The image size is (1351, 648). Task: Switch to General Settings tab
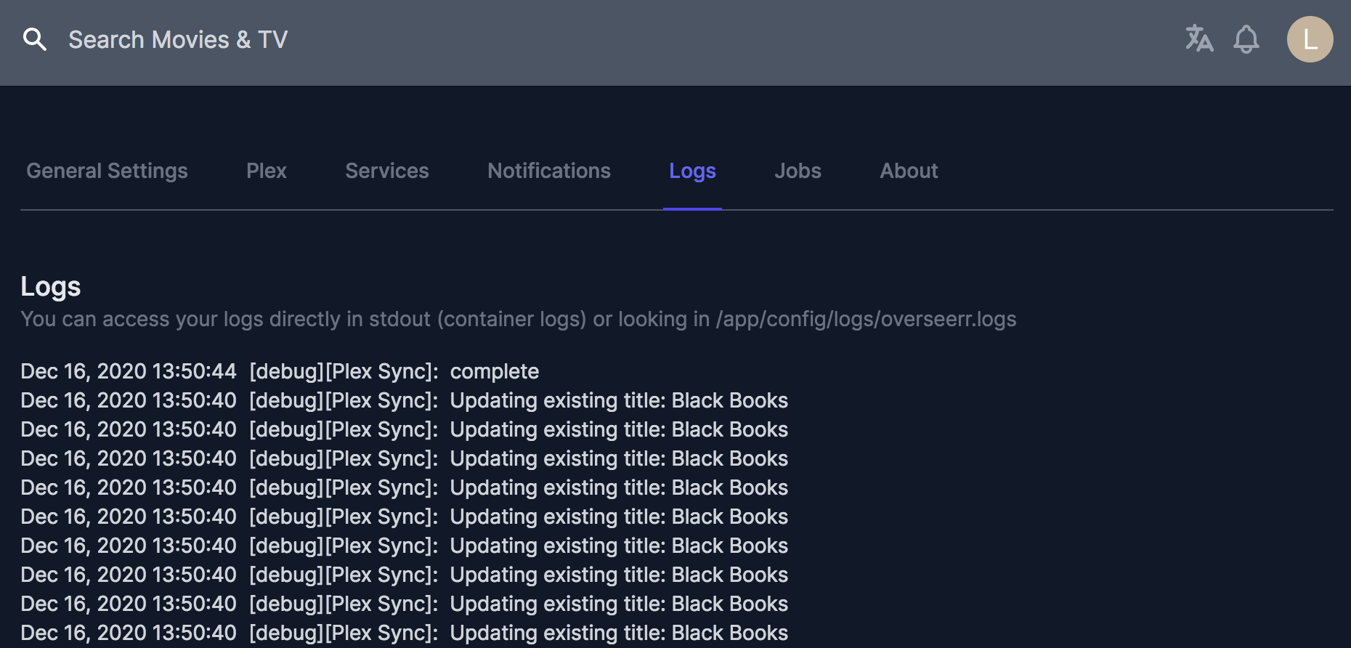tap(107, 171)
